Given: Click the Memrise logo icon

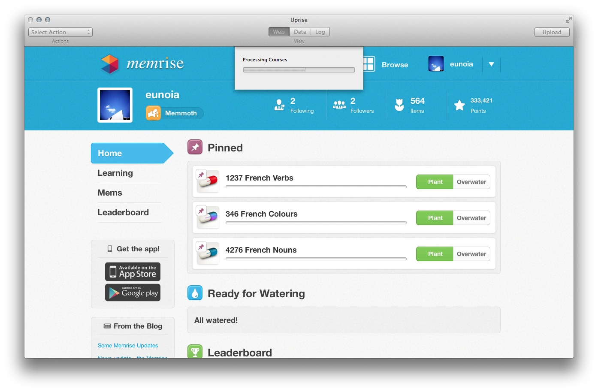Looking at the screenshot, I should pyautogui.click(x=109, y=64).
